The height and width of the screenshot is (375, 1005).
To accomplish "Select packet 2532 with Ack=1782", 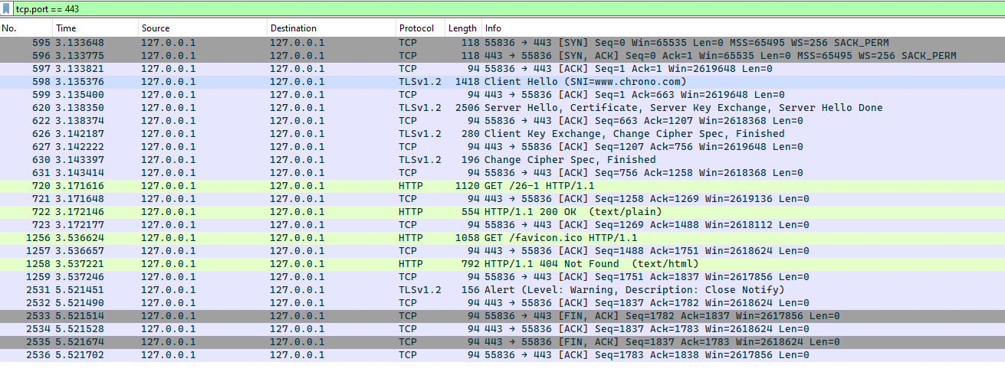I will click(502, 303).
